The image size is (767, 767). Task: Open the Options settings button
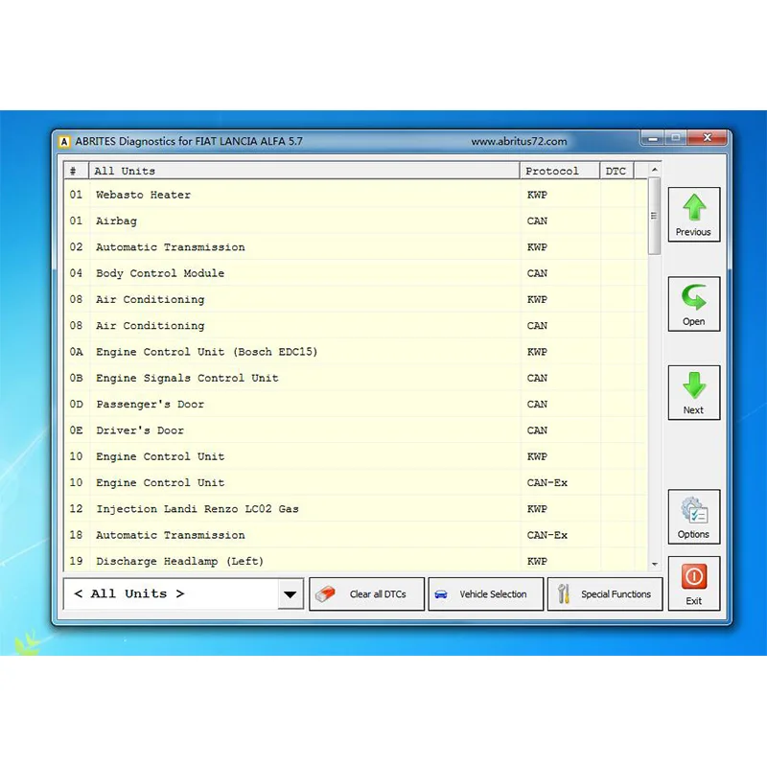point(693,517)
